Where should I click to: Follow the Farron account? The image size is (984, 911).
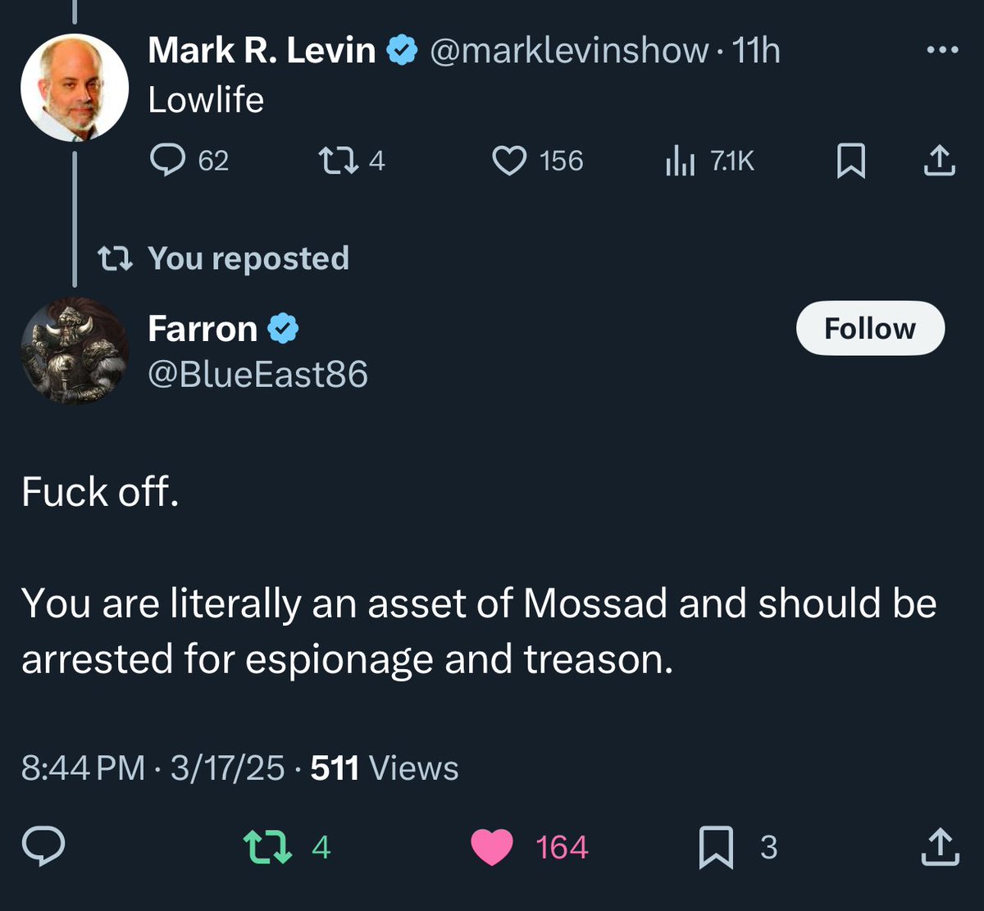pyautogui.click(x=870, y=329)
